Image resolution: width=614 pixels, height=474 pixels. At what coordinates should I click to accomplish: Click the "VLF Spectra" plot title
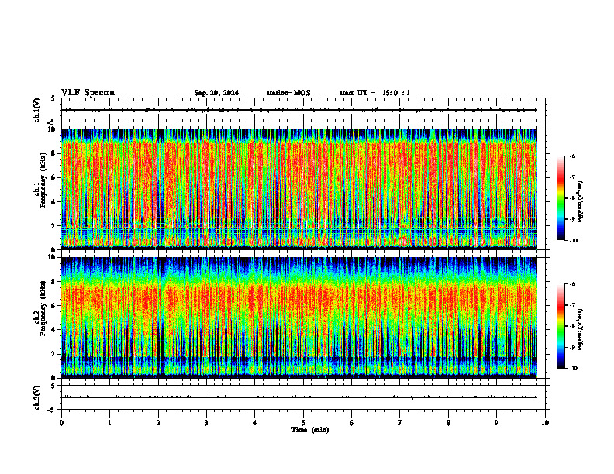pos(88,93)
